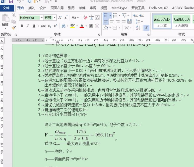Toggle Bold formatting
Viewport: 194px width, 167px height.
[22, 26]
